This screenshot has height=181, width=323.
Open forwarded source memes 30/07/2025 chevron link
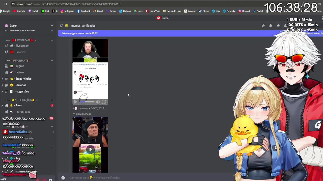[x=106, y=108]
